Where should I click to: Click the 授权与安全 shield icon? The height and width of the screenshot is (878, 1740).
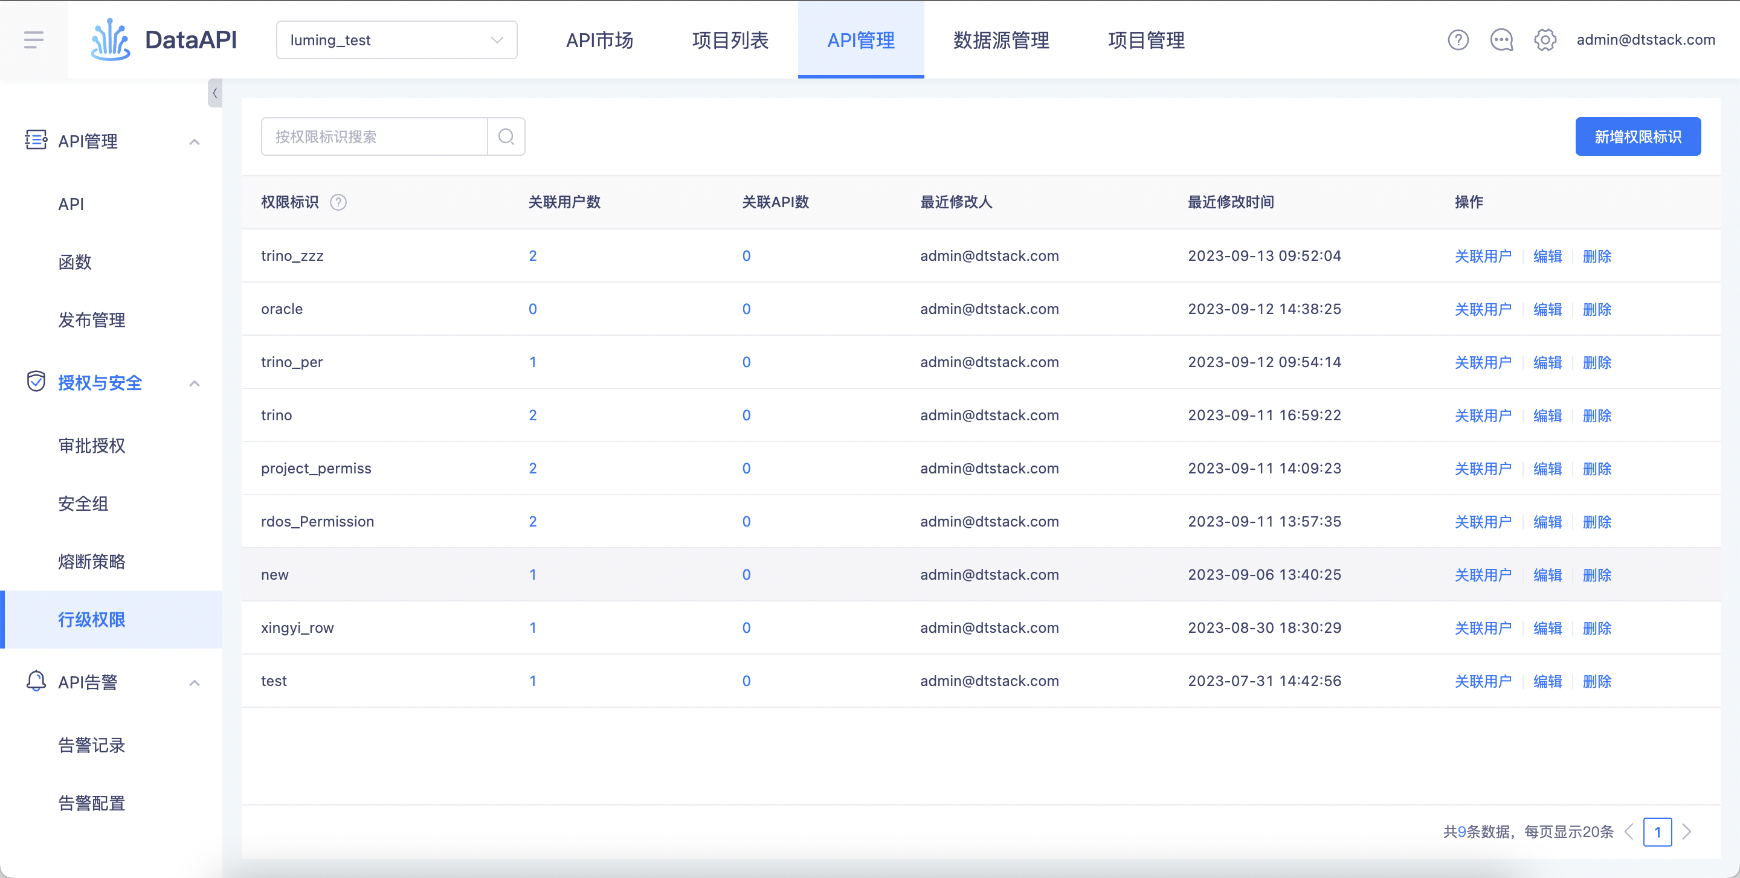(x=36, y=381)
